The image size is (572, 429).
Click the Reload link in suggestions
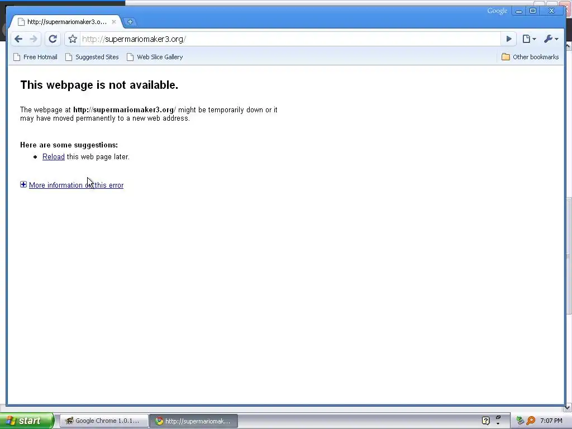pos(53,156)
